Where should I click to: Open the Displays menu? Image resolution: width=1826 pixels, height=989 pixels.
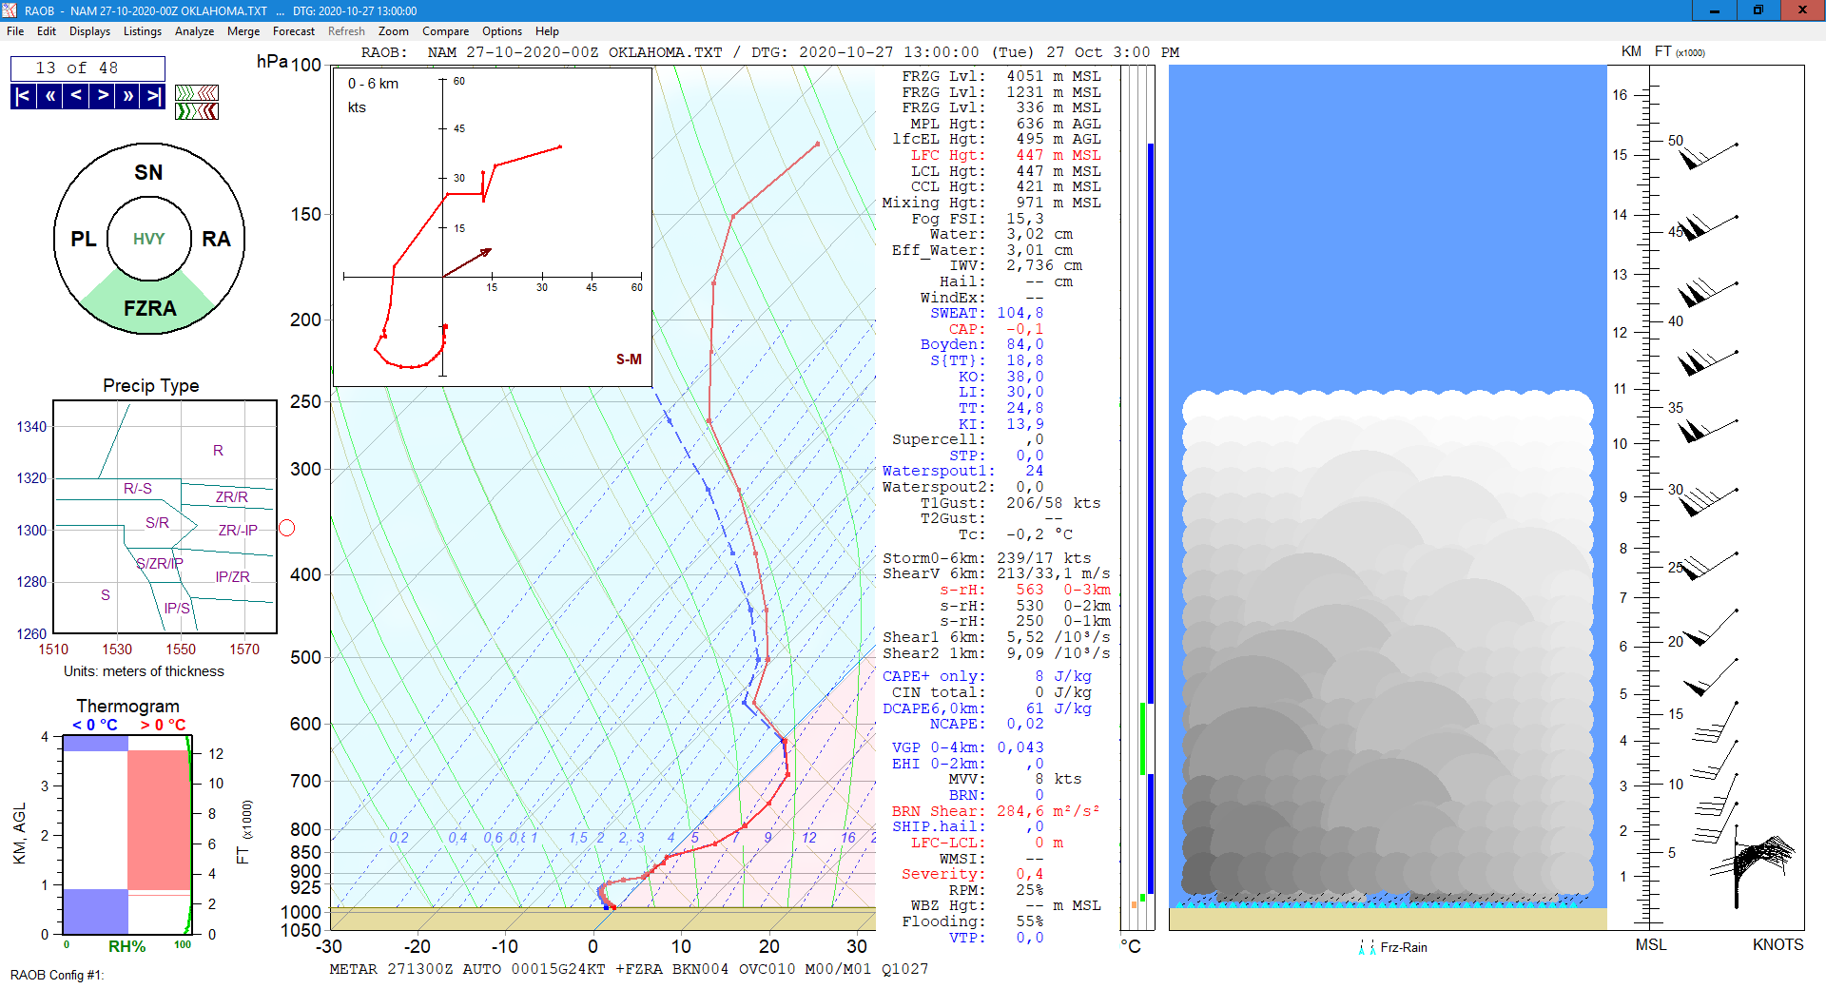(x=89, y=31)
